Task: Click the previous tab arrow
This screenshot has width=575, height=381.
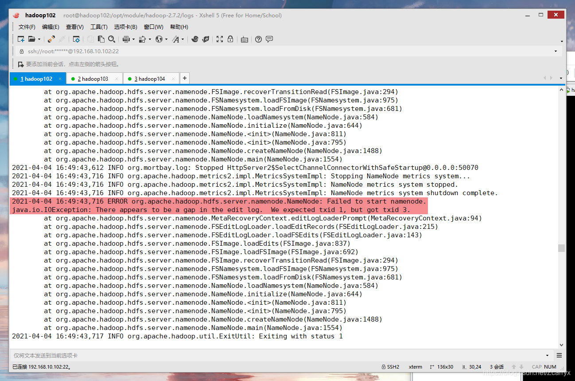Action: (545, 79)
